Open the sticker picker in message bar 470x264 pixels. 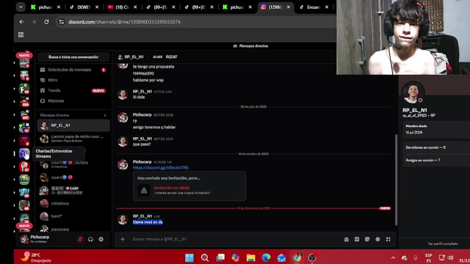[x=367, y=239]
